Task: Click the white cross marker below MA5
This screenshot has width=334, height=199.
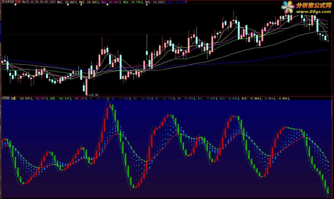Action: tap(147, 4)
